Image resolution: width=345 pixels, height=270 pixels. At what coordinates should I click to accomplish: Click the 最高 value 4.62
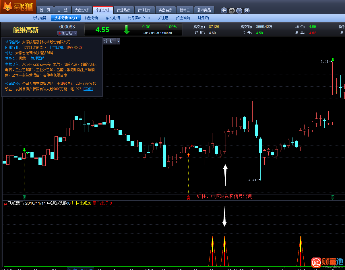(312, 33)
